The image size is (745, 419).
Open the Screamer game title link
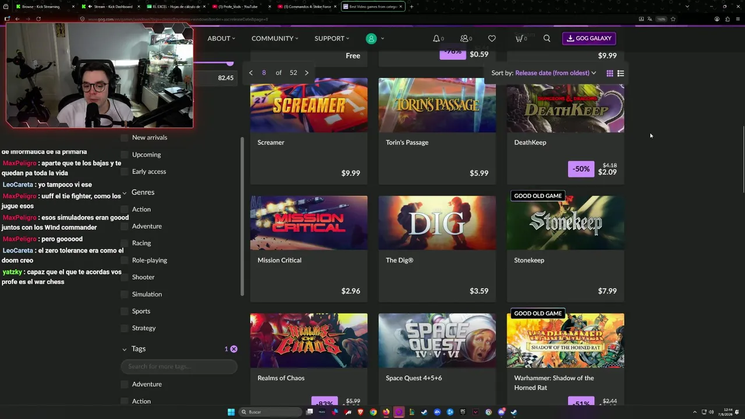click(x=271, y=143)
